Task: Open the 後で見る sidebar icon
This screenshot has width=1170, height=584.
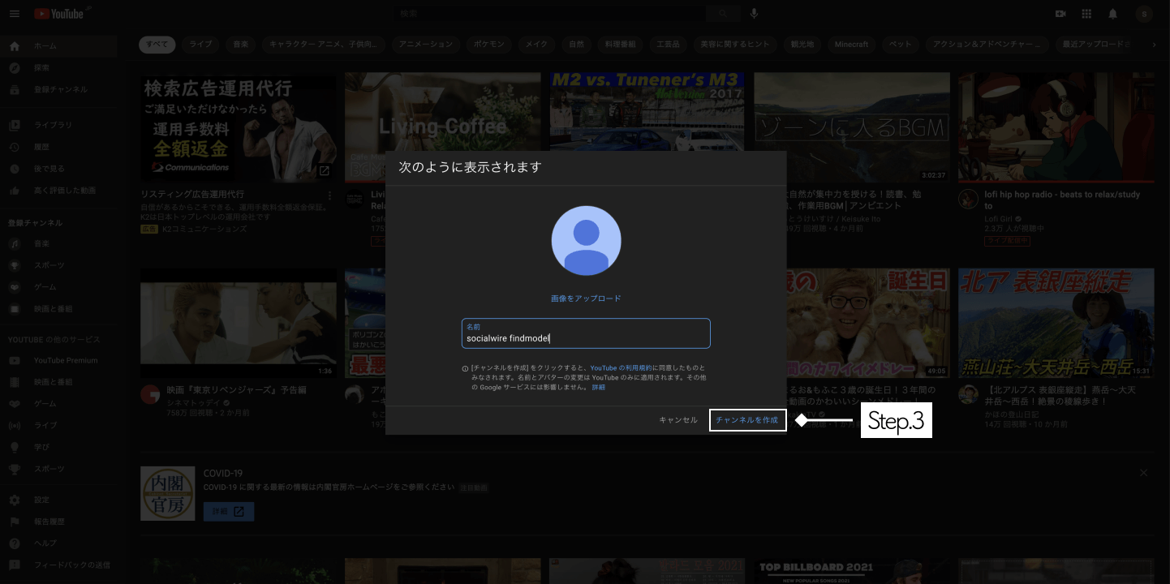Action: [x=14, y=168]
